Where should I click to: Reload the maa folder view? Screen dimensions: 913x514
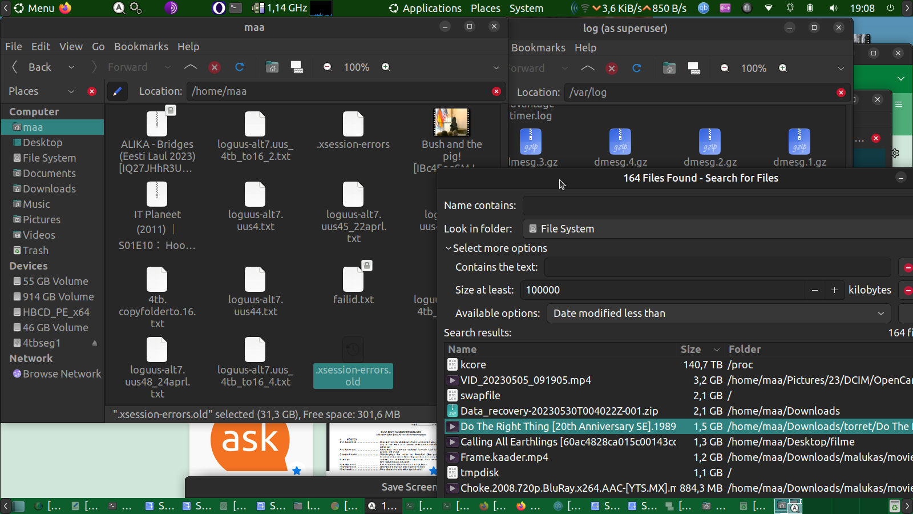pos(240,67)
